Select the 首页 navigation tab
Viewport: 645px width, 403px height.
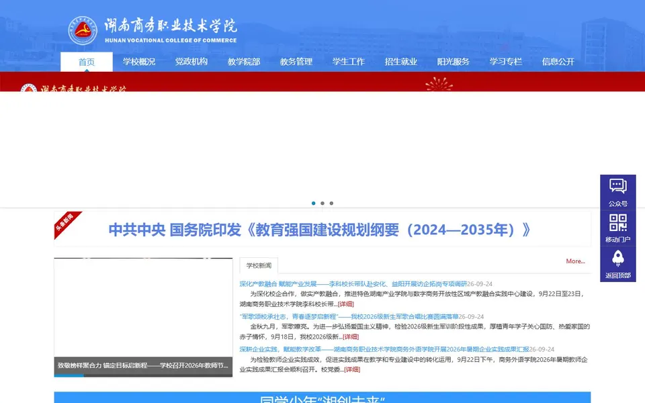coord(87,62)
